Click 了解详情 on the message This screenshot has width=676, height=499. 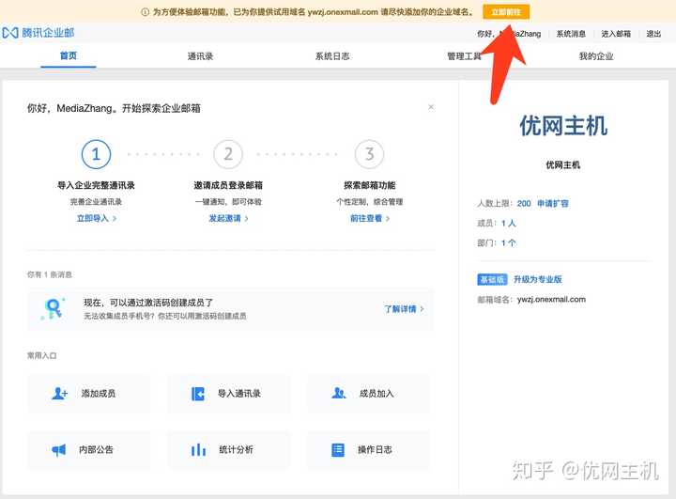click(404, 309)
